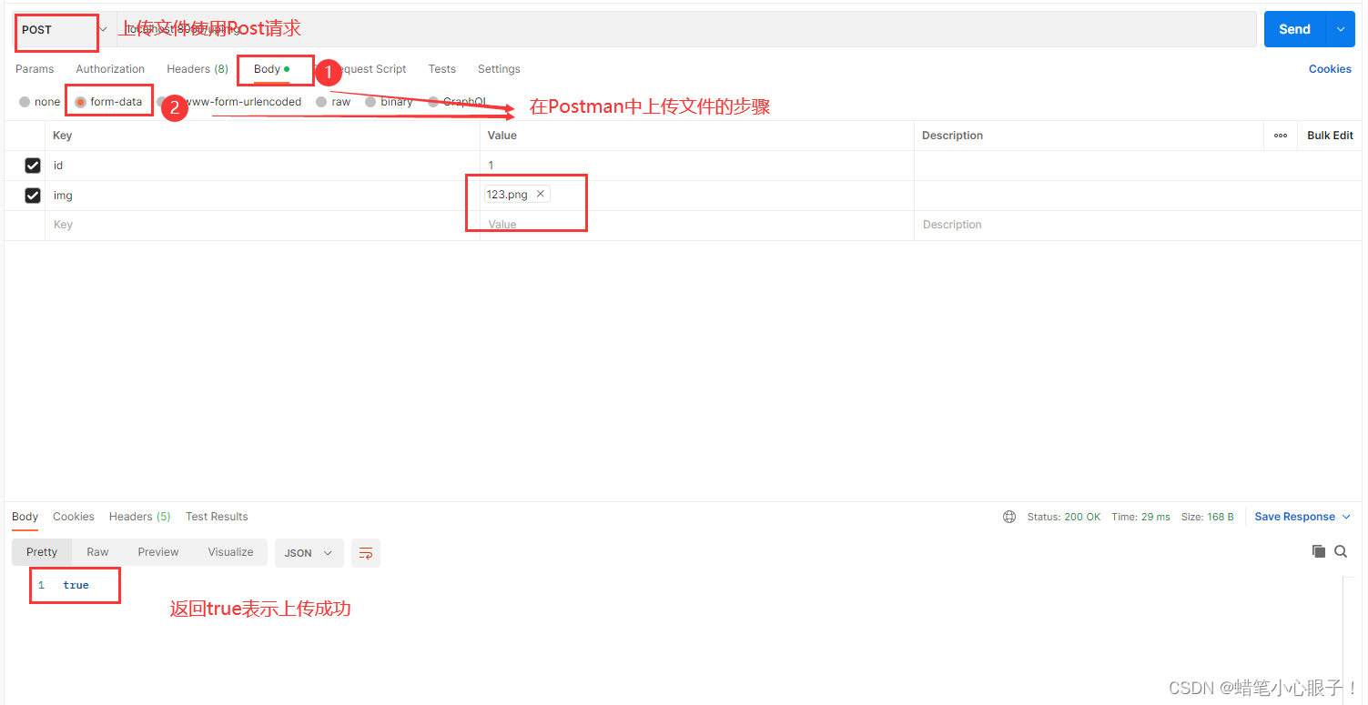Copy the response body using the copy icon

point(1319,550)
